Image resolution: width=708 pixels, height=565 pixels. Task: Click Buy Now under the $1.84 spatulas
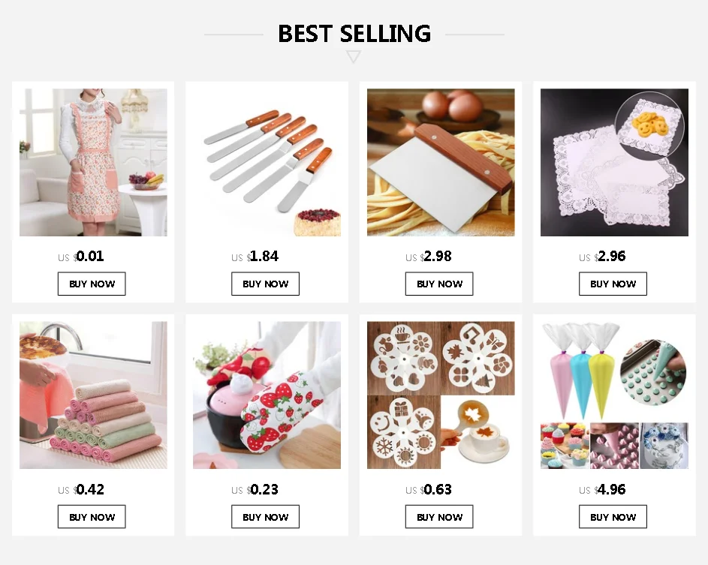(266, 284)
